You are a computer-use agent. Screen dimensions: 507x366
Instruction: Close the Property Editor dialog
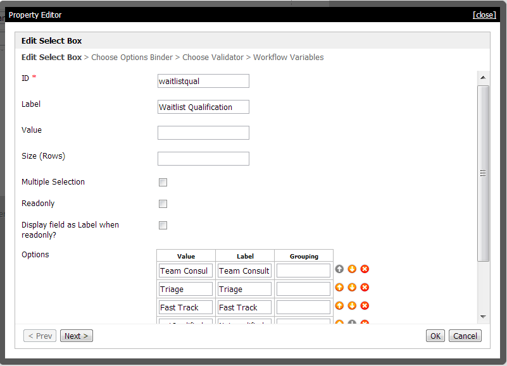[484, 15]
